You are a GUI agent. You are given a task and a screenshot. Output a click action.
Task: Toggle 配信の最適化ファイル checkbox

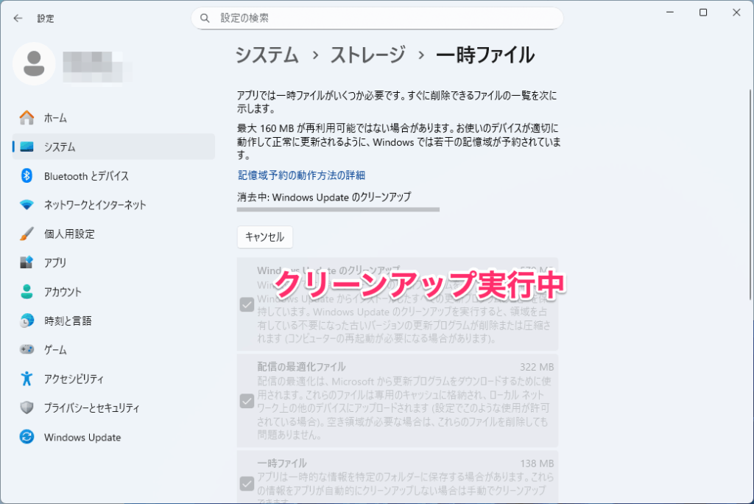(x=247, y=401)
